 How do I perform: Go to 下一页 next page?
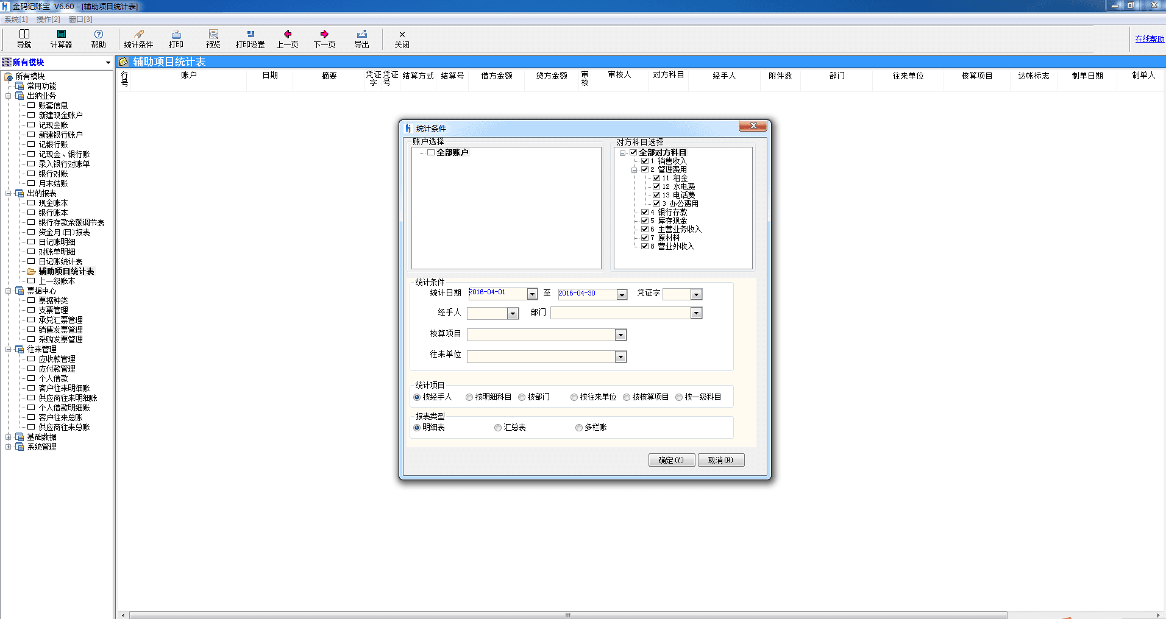pos(324,38)
